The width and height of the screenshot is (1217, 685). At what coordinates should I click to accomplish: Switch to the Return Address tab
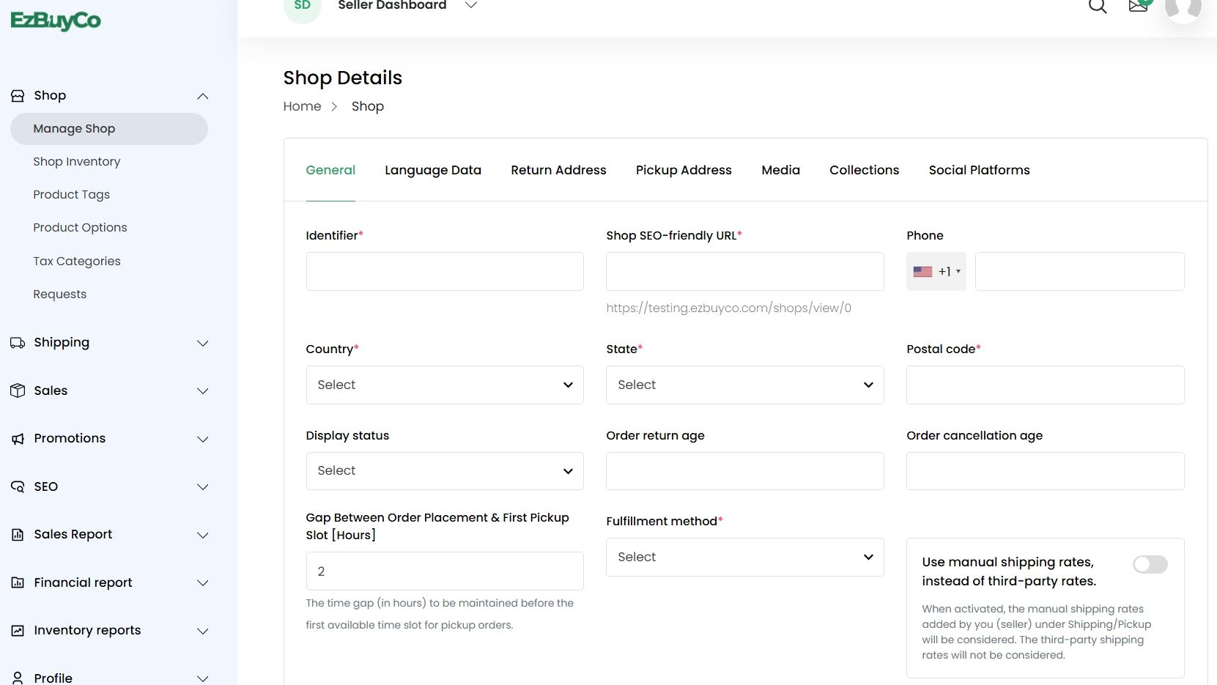tap(558, 170)
